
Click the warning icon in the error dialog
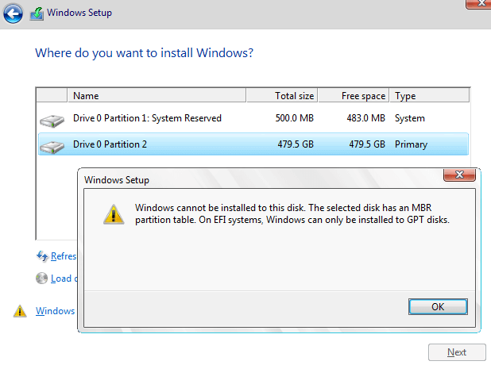[x=114, y=214]
